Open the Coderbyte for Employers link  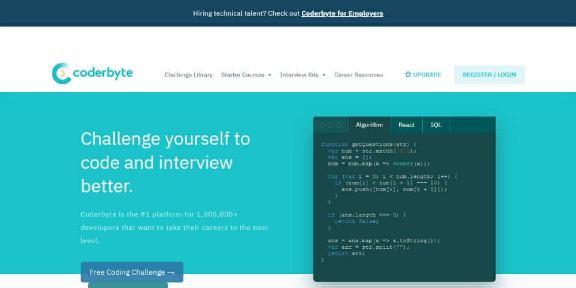coord(342,14)
